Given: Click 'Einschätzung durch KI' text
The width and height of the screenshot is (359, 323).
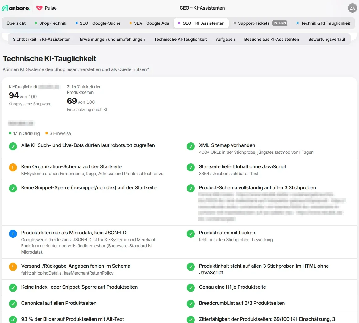Looking at the screenshot, I should [x=87, y=110].
